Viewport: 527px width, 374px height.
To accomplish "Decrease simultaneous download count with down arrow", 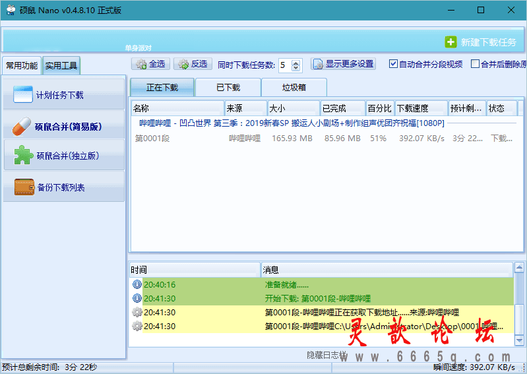I will tap(295, 68).
